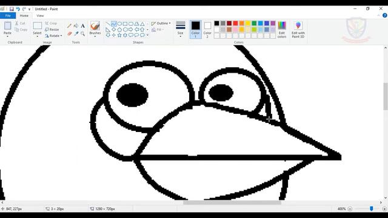Select the Polygon shape
The height and width of the screenshot is (218, 388).
point(136,24)
